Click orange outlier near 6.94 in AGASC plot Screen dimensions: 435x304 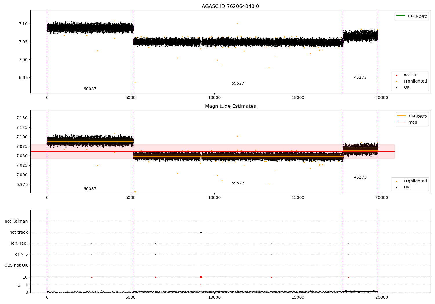[x=135, y=82]
